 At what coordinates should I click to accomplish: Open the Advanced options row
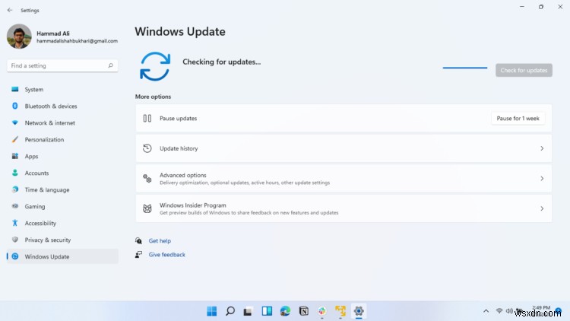pyautogui.click(x=344, y=178)
